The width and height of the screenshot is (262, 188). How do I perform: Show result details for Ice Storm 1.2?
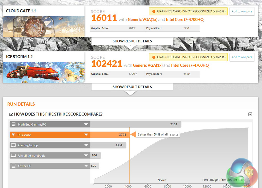(x=132, y=87)
